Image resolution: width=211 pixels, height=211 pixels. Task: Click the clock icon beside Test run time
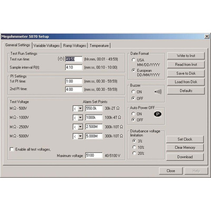61,59
